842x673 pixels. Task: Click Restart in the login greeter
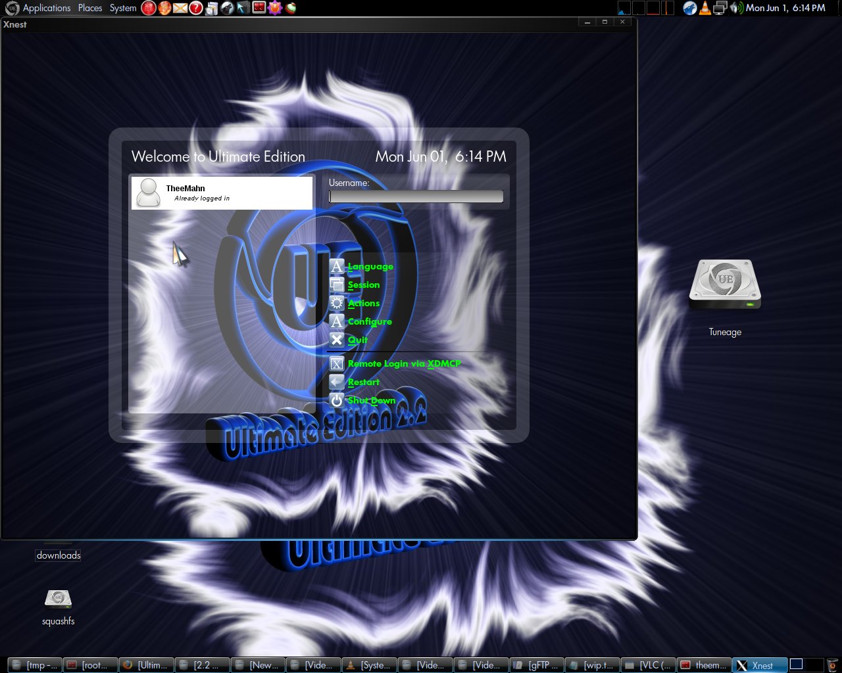click(364, 382)
